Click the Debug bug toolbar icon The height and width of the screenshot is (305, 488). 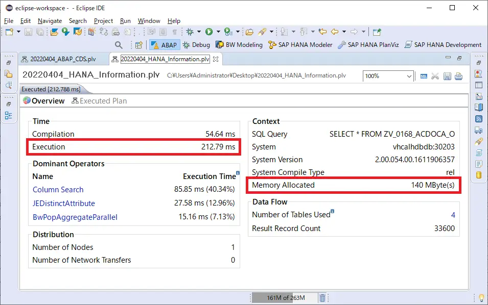click(190, 32)
